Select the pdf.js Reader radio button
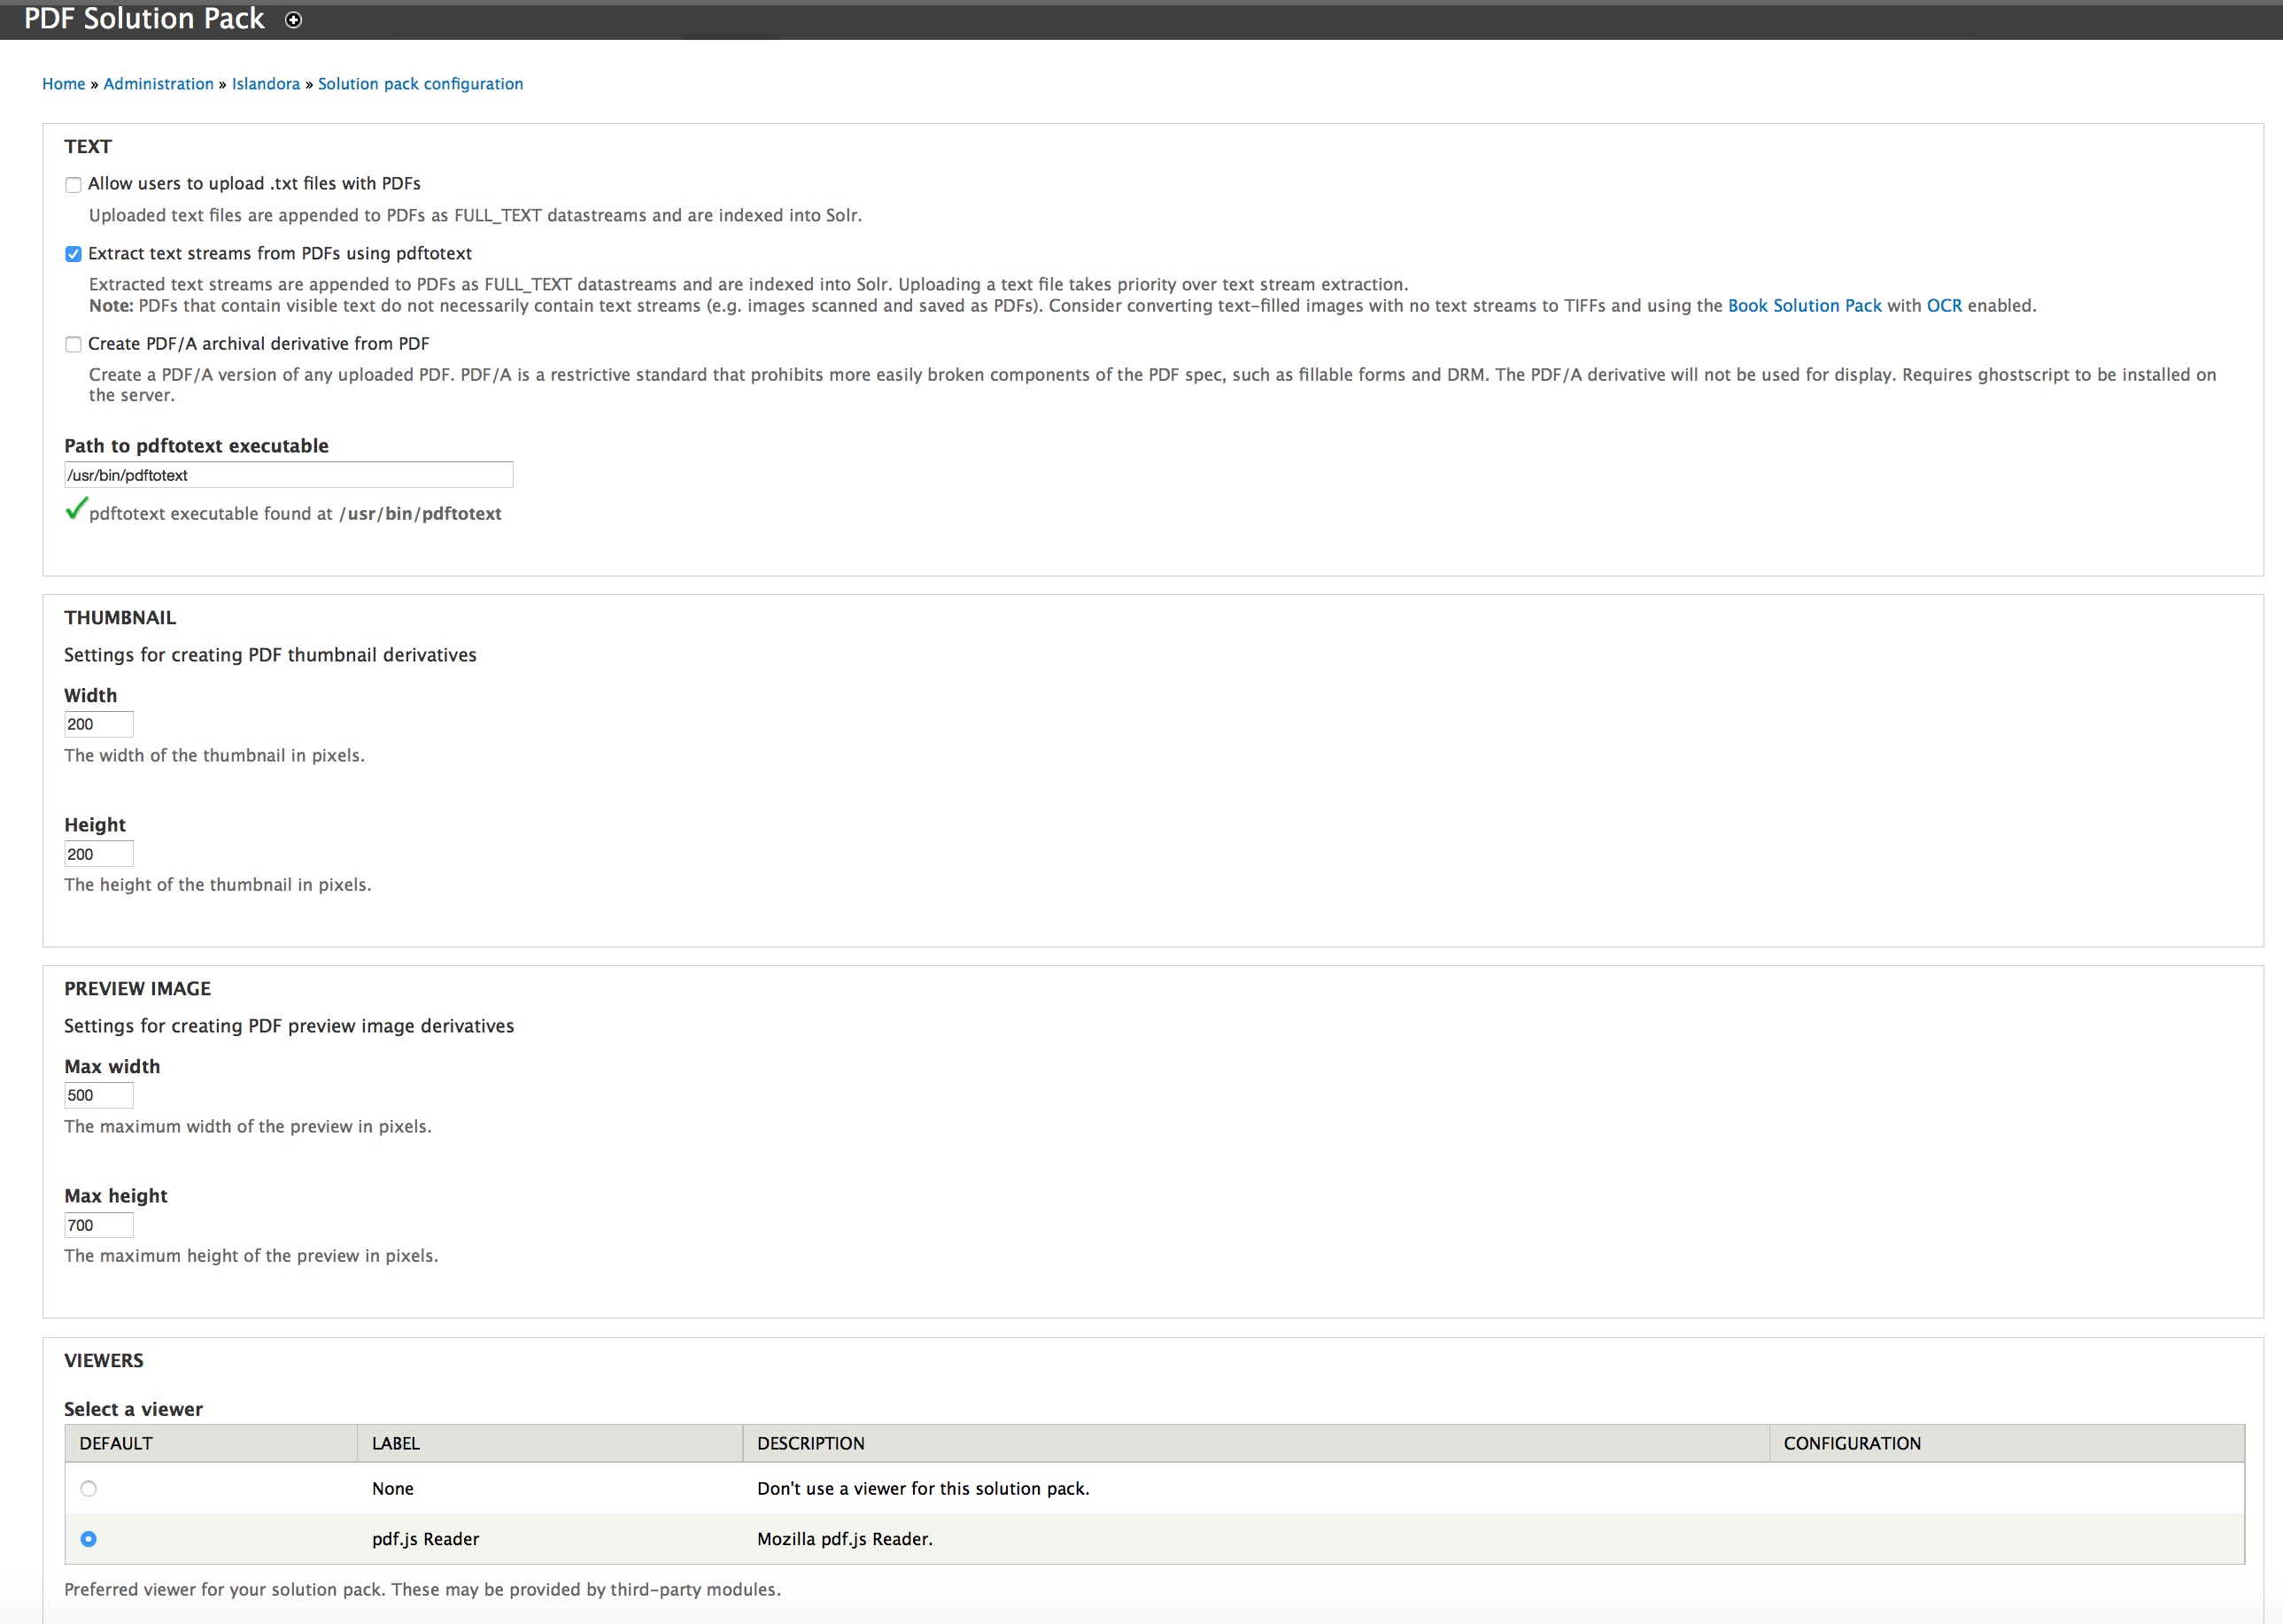Screen dimensions: 2283x1624 coord(89,1539)
